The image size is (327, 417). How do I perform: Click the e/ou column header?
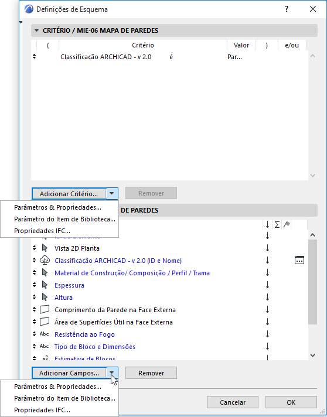click(x=292, y=45)
